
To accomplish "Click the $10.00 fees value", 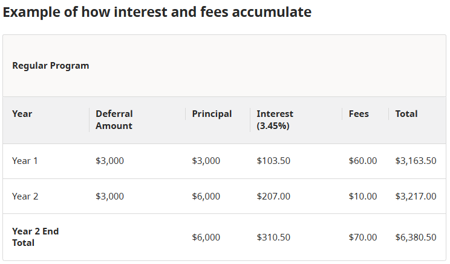I will tap(363, 196).
